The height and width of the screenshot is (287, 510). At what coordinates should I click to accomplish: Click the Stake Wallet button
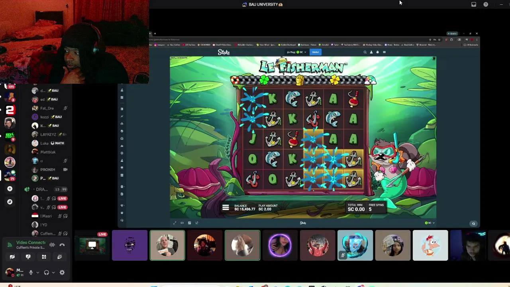pyautogui.click(x=316, y=52)
